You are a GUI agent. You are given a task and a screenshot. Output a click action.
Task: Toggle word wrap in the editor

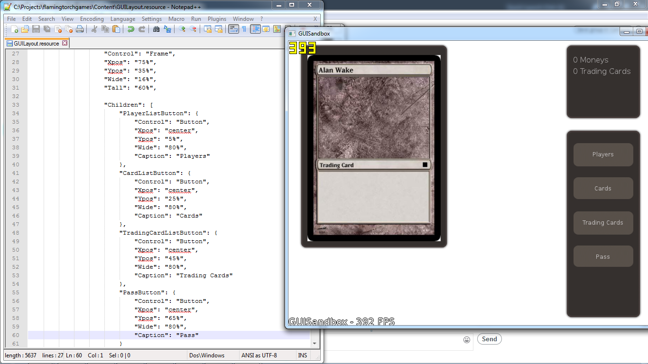[x=233, y=29]
